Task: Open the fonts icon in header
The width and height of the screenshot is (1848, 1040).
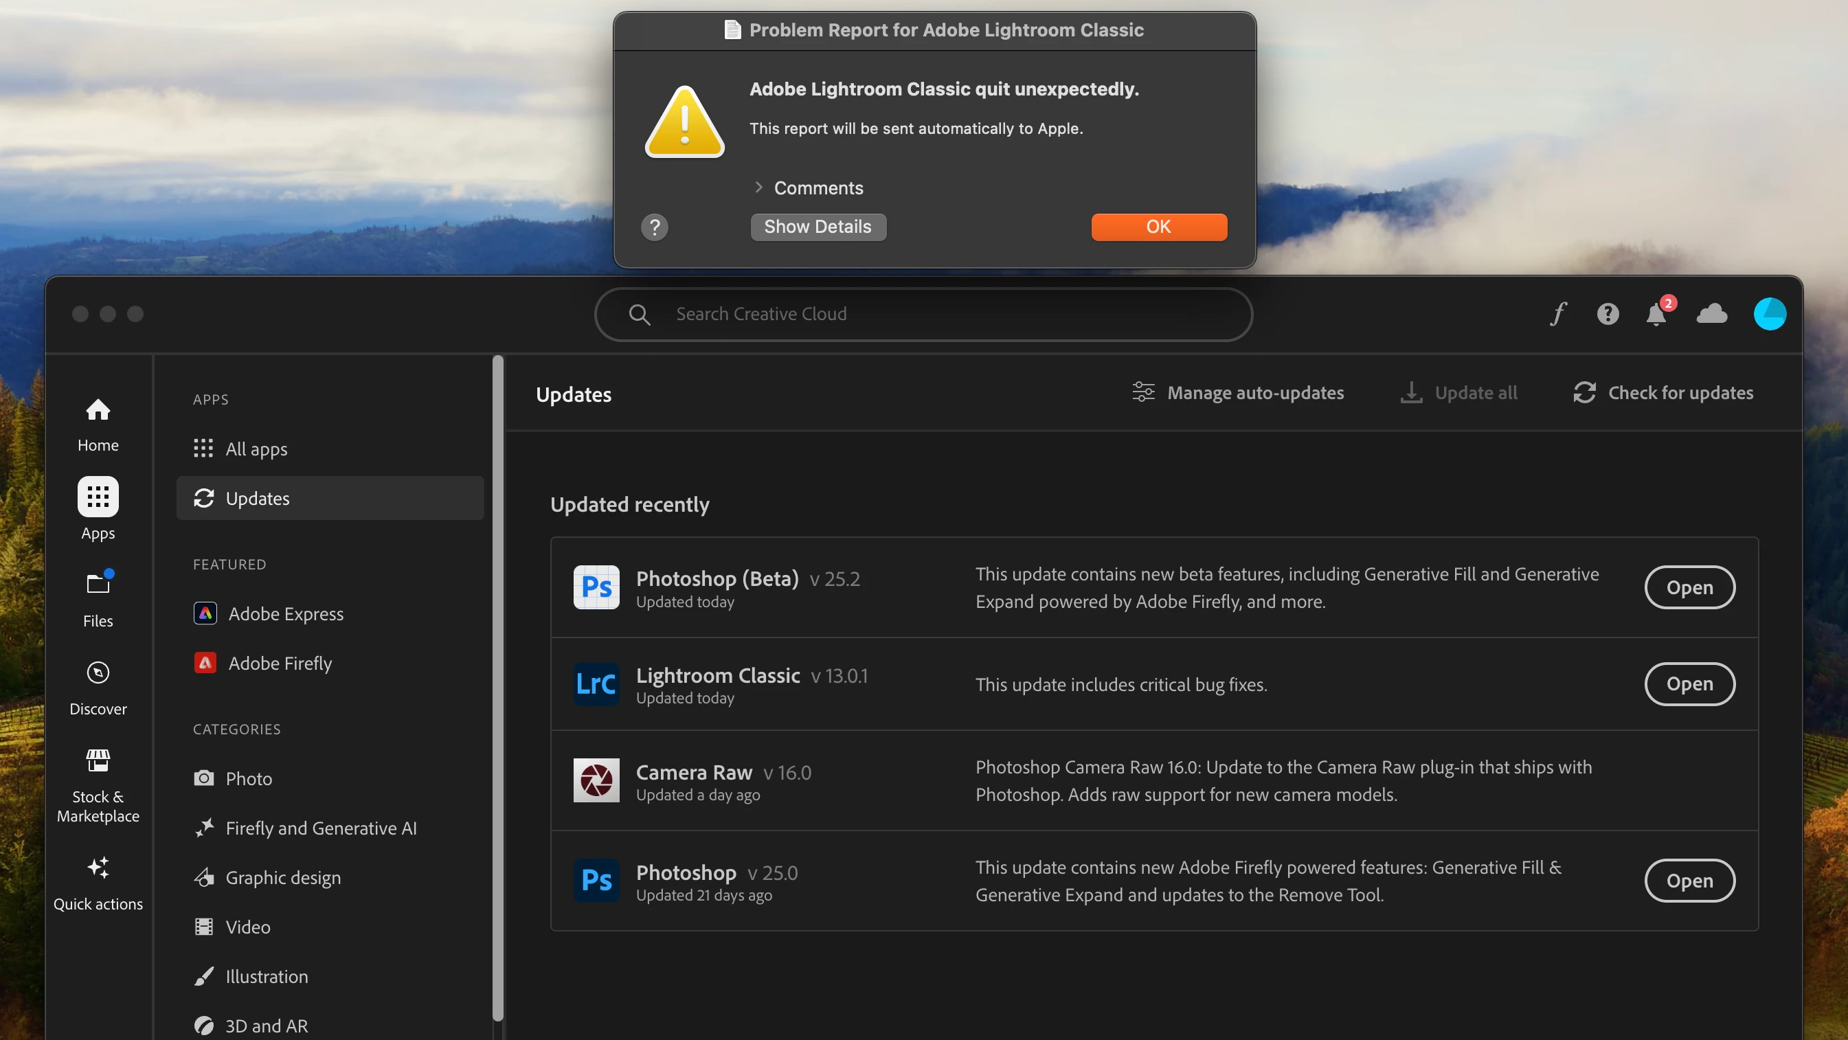Action: pyautogui.click(x=1557, y=313)
